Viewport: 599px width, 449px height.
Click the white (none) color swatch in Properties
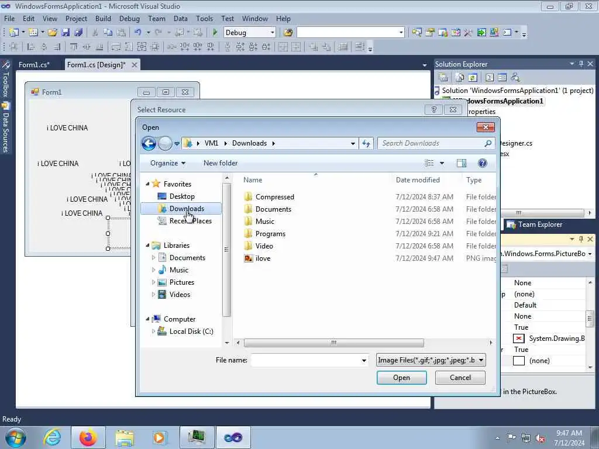pos(518,360)
